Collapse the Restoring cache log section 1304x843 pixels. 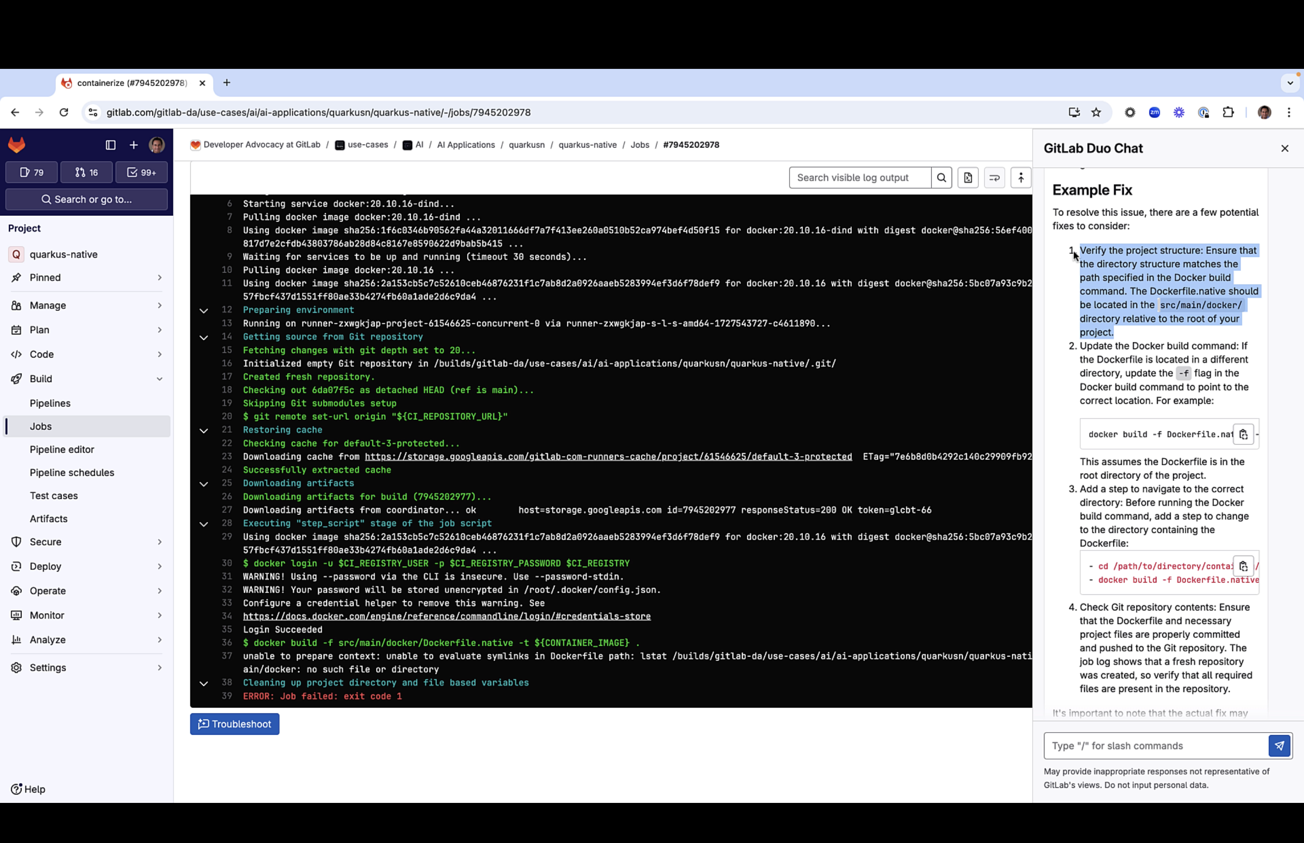tap(204, 430)
